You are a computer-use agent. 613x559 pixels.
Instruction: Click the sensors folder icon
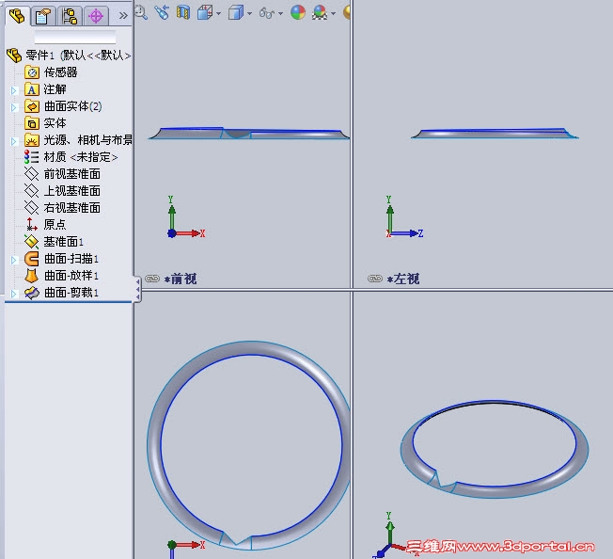pos(32,72)
